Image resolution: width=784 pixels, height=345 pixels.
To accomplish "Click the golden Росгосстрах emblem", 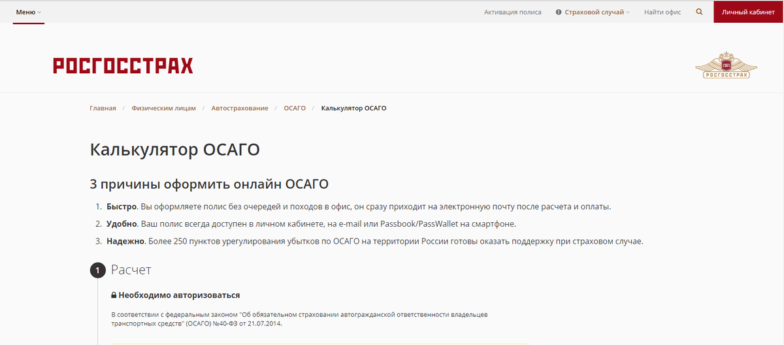I will (x=726, y=65).
